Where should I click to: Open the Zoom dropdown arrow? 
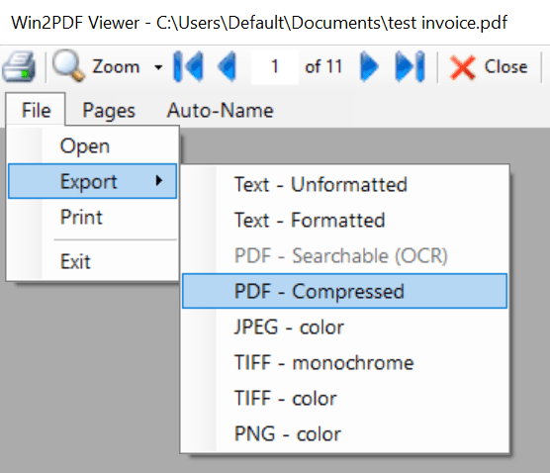[158, 66]
